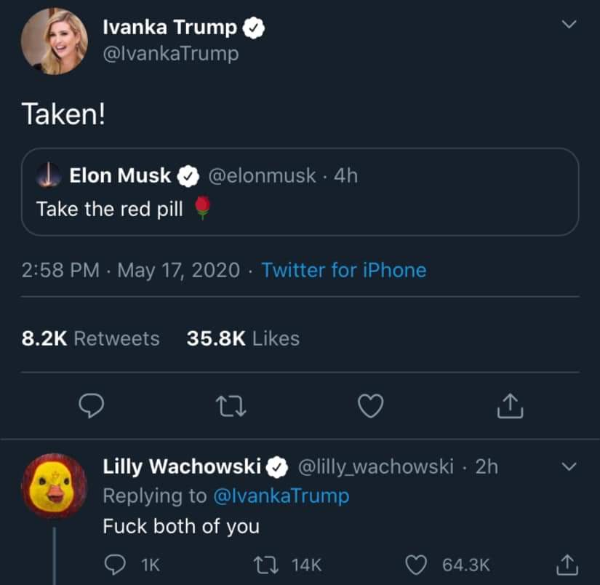Click Elon Musk's small avatar icon
600x585 pixels.
(49, 175)
